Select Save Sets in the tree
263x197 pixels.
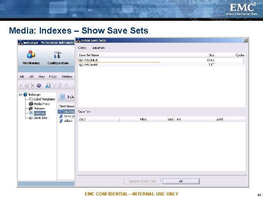click(41, 118)
